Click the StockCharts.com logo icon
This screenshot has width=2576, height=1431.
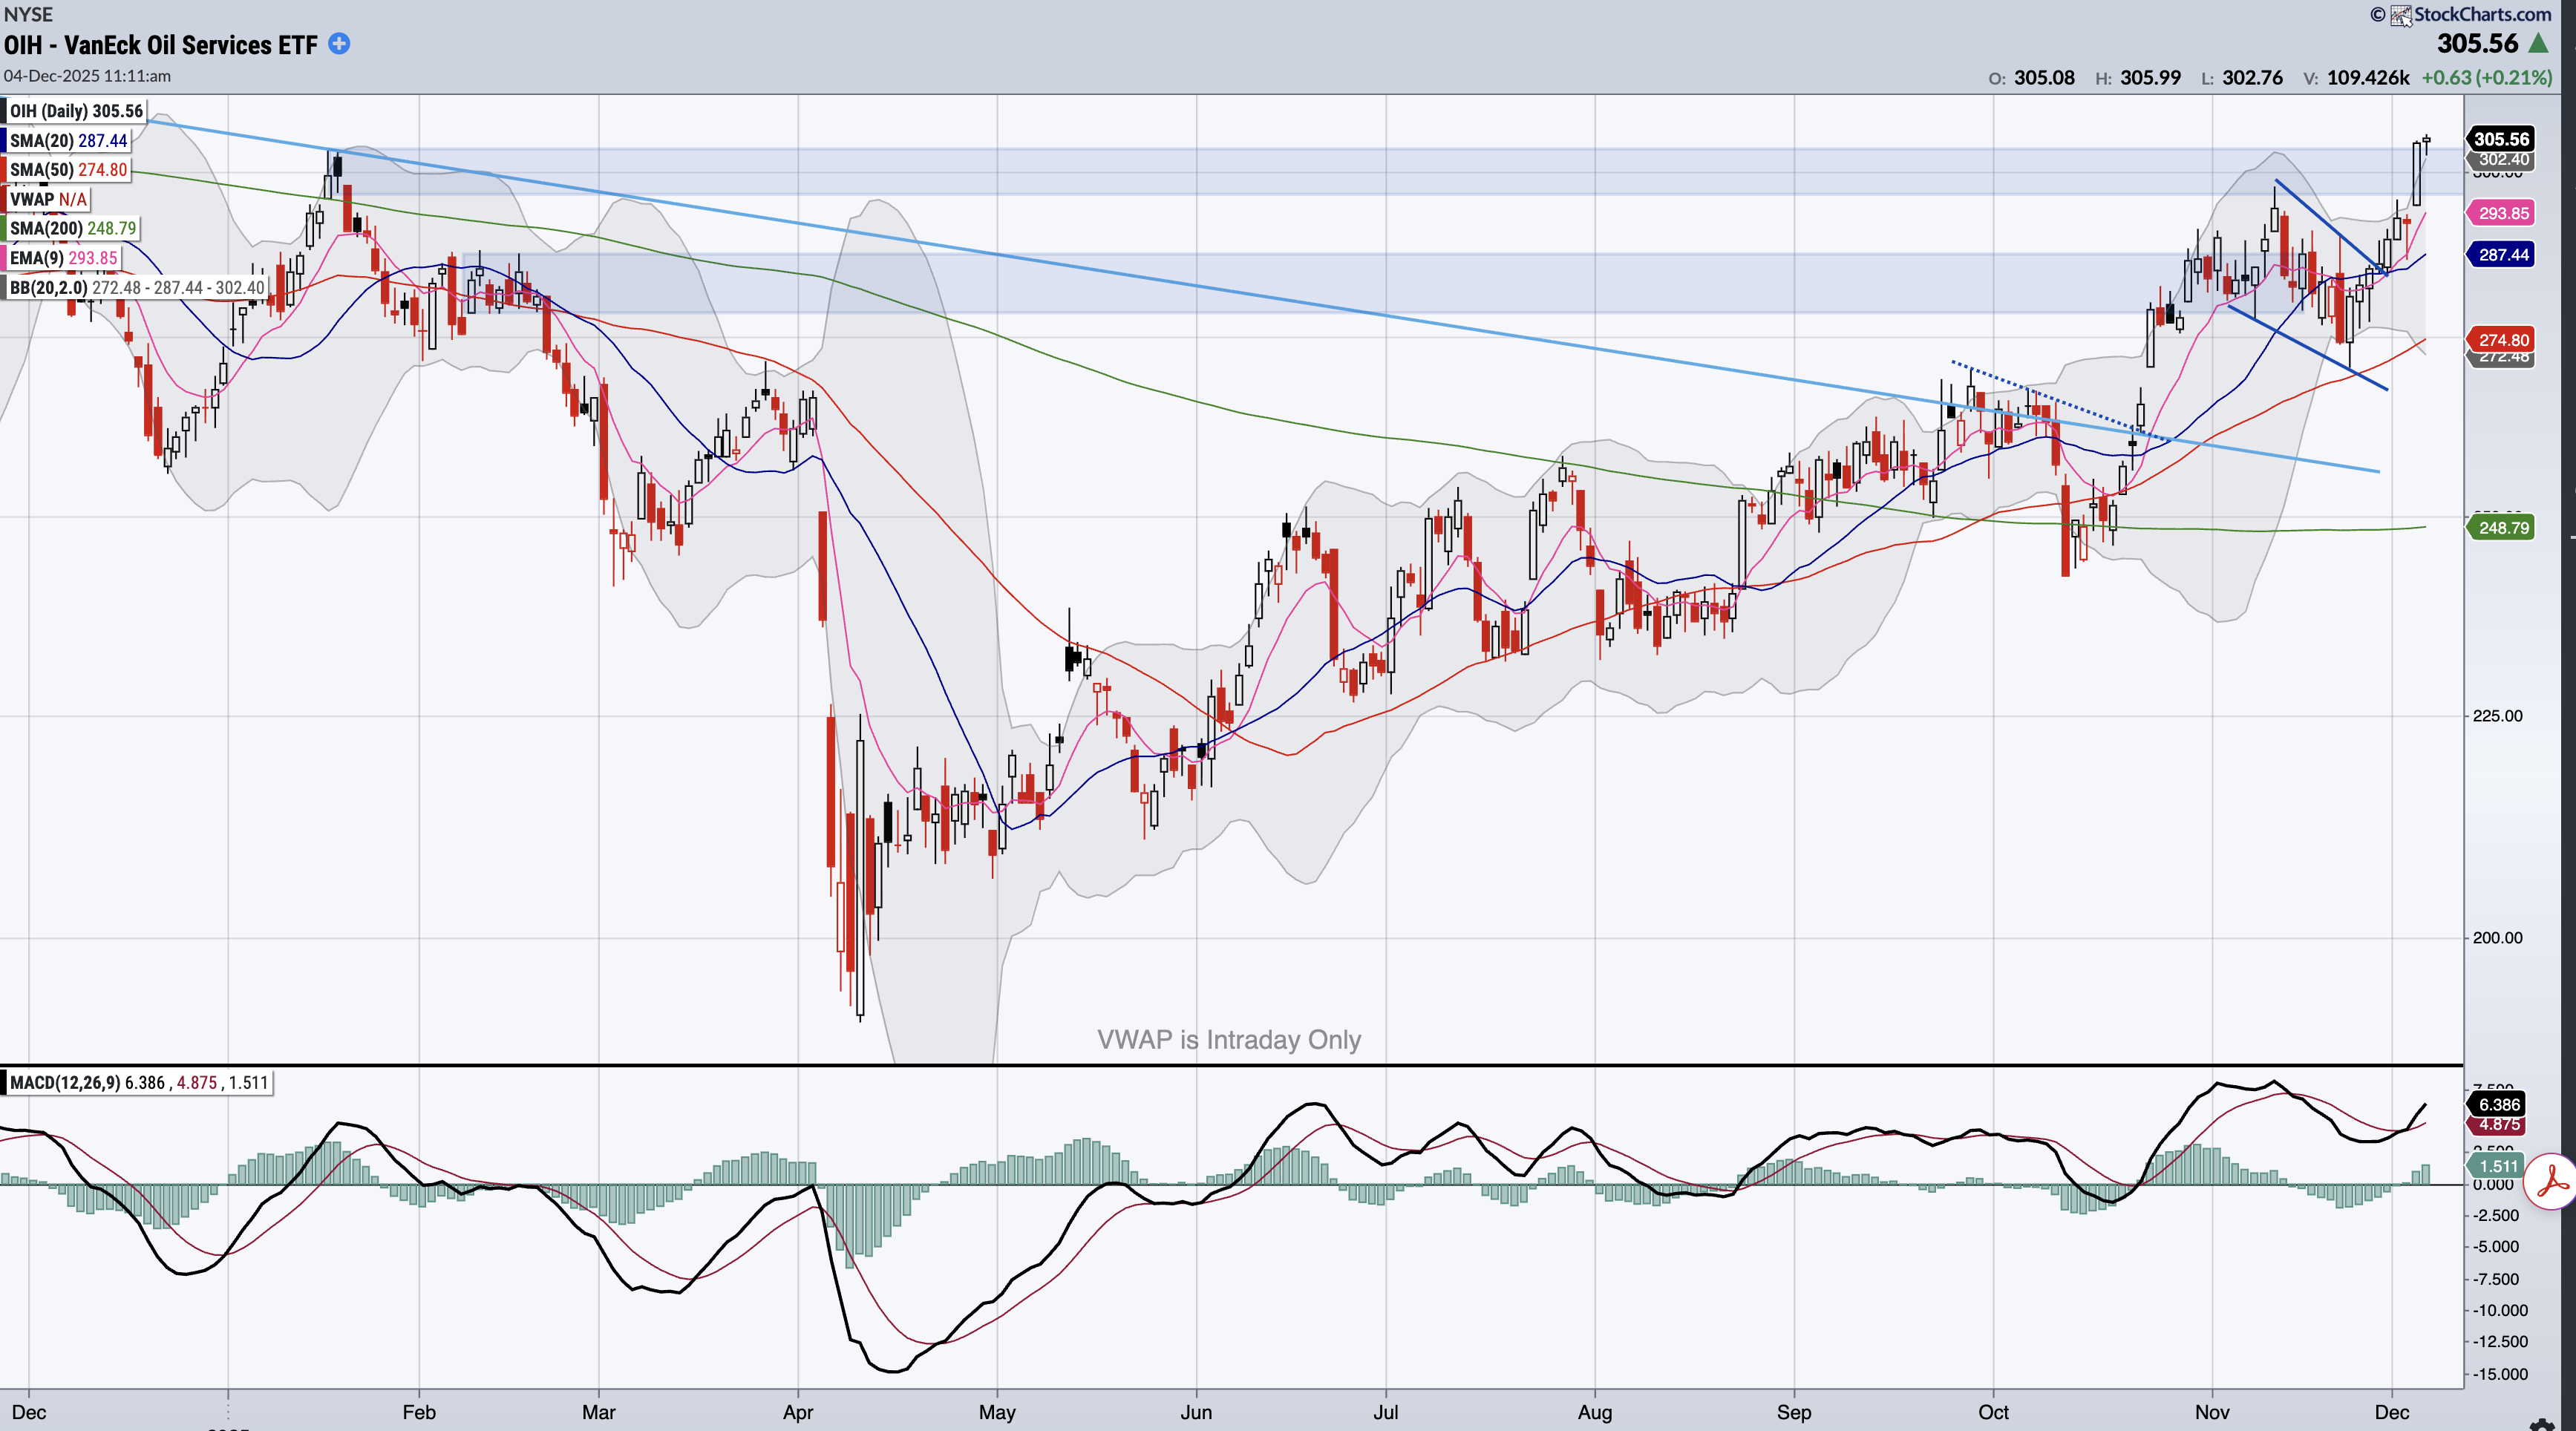pos(2399,15)
